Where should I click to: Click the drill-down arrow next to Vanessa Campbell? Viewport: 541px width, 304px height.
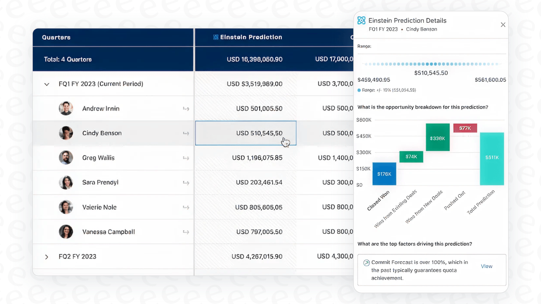click(186, 232)
